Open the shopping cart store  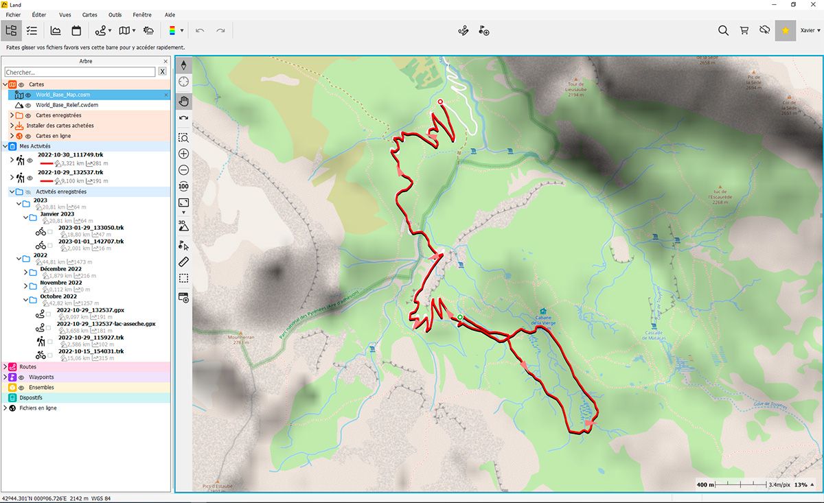click(x=744, y=30)
